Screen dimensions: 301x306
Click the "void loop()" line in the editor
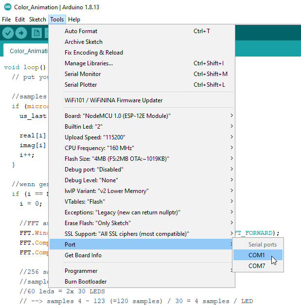tap(25, 67)
